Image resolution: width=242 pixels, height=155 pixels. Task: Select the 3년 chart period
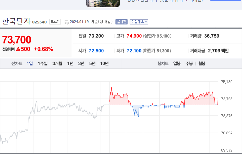point(81,63)
